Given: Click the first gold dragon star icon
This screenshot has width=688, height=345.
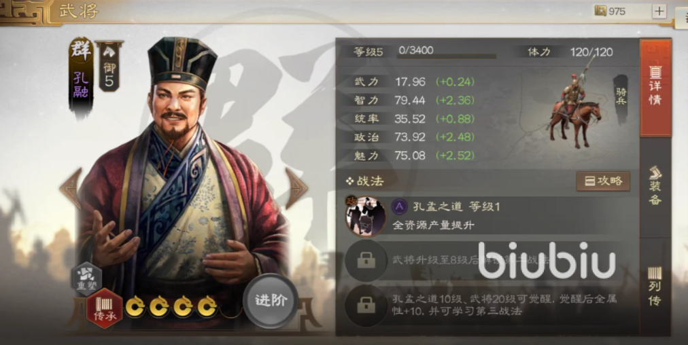Looking at the screenshot, I should click(135, 307).
